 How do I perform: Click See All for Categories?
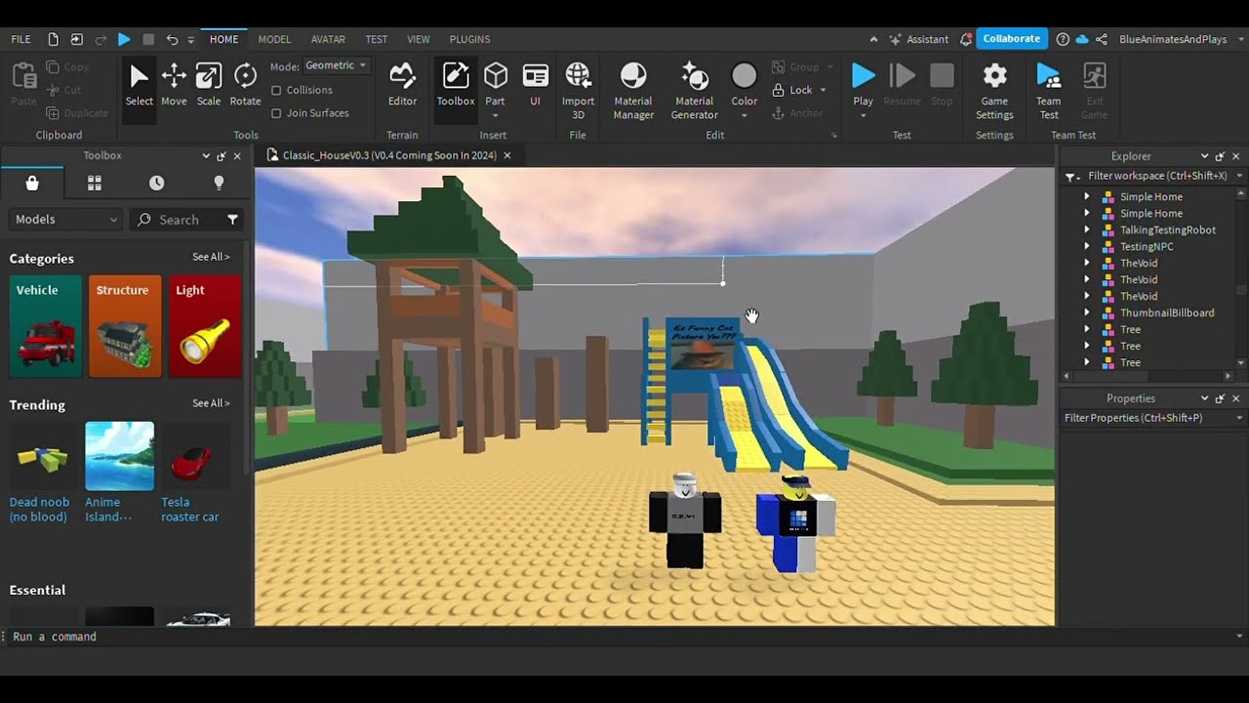(x=211, y=257)
